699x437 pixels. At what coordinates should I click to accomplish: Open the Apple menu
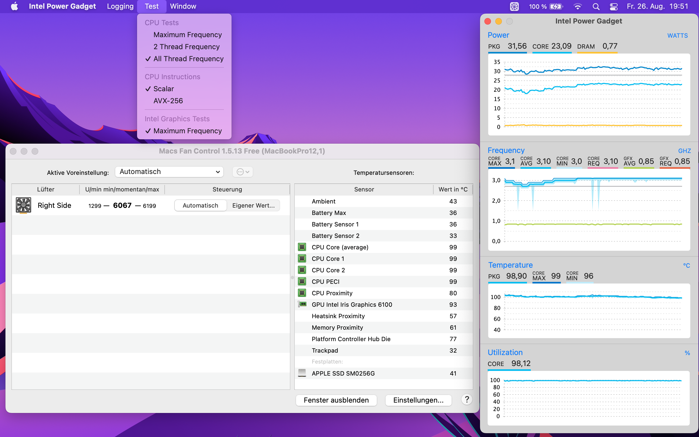pyautogui.click(x=14, y=6)
